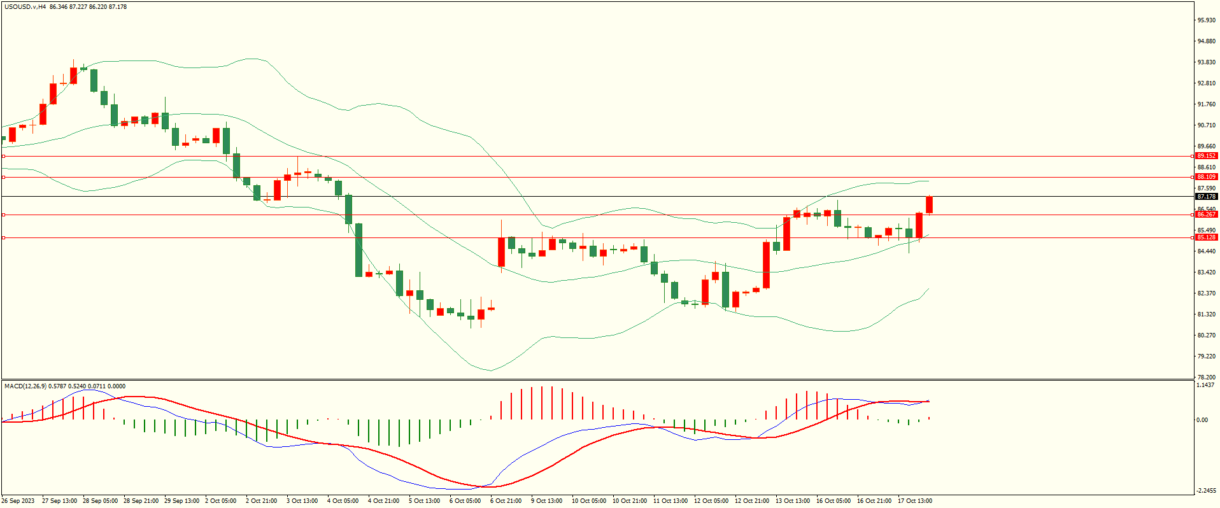Click the 78.200 price scale label

(1206, 377)
